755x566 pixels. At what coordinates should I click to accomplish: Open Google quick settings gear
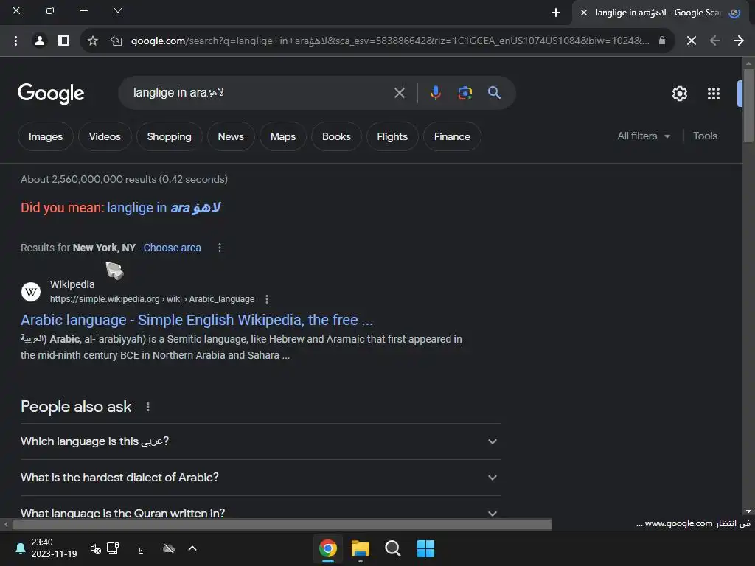pos(679,94)
